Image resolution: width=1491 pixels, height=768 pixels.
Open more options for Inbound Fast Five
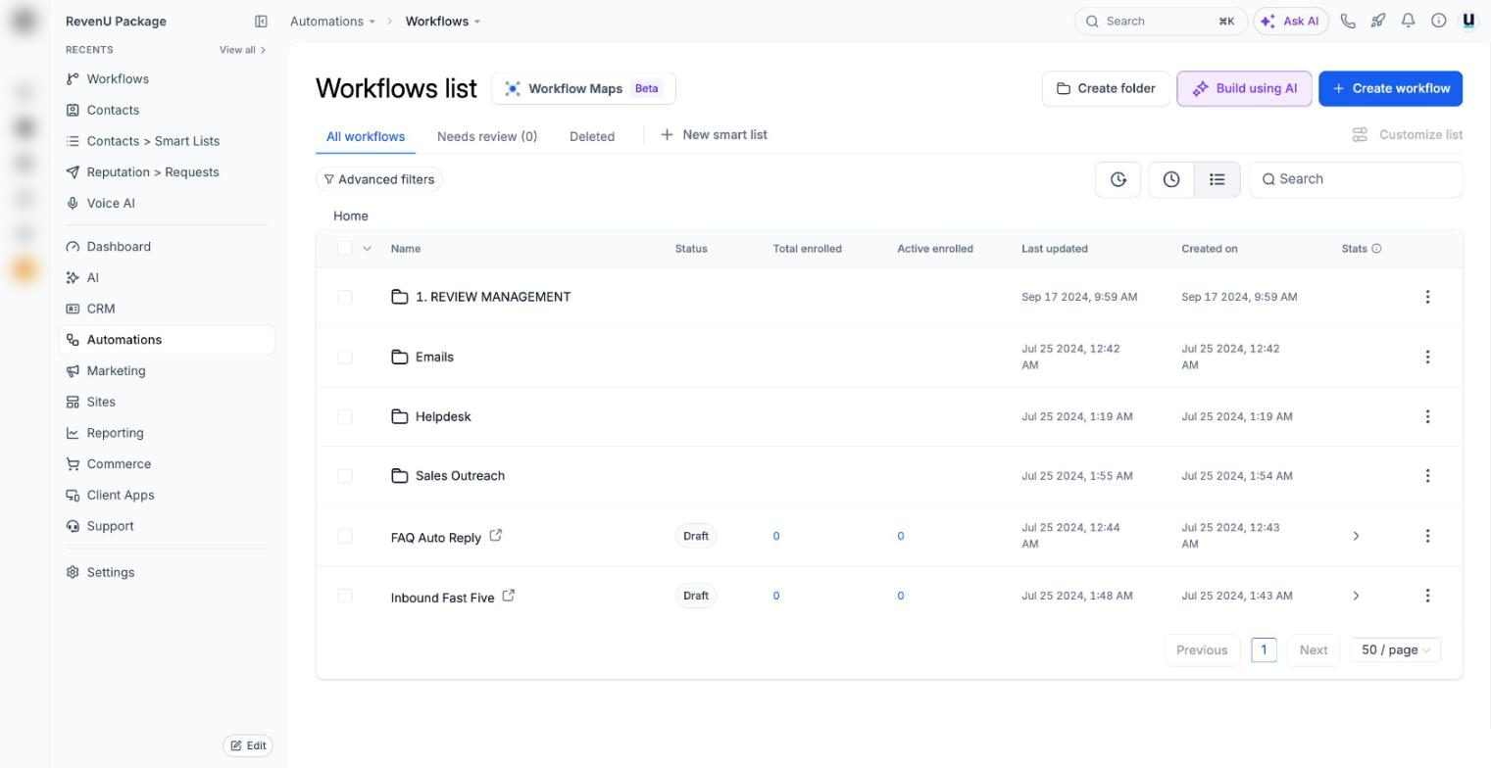pyautogui.click(x=1427, y=596)
